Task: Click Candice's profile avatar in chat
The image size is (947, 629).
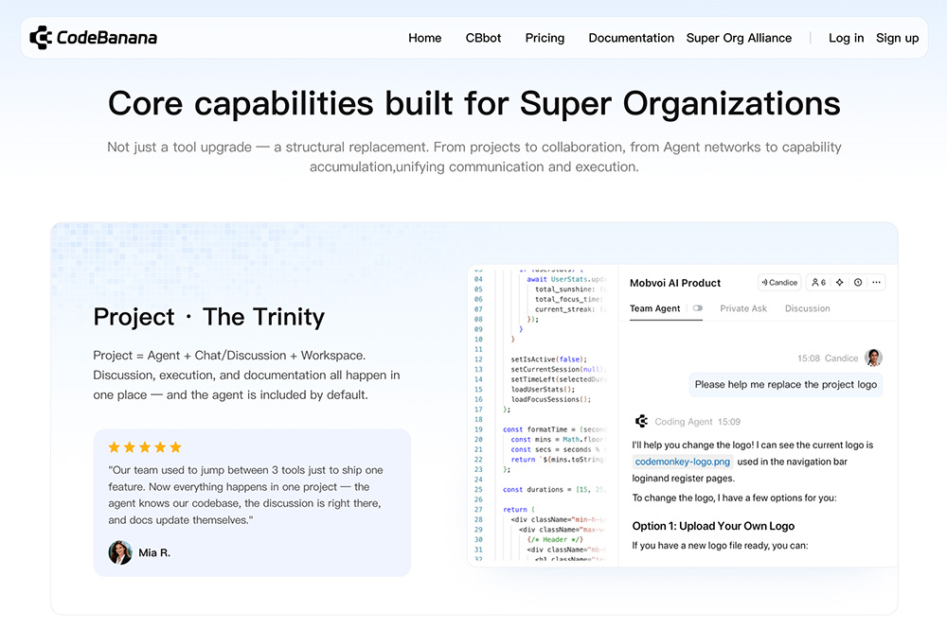Action: click(x=873, y=358)
